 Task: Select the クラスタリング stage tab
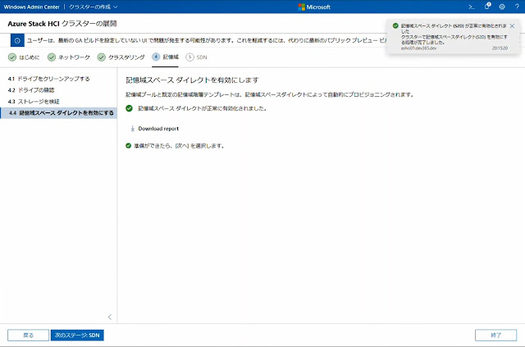coord(121,57)
